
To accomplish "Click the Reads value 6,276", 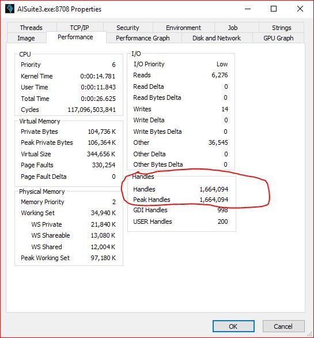I will coord(220,75).
